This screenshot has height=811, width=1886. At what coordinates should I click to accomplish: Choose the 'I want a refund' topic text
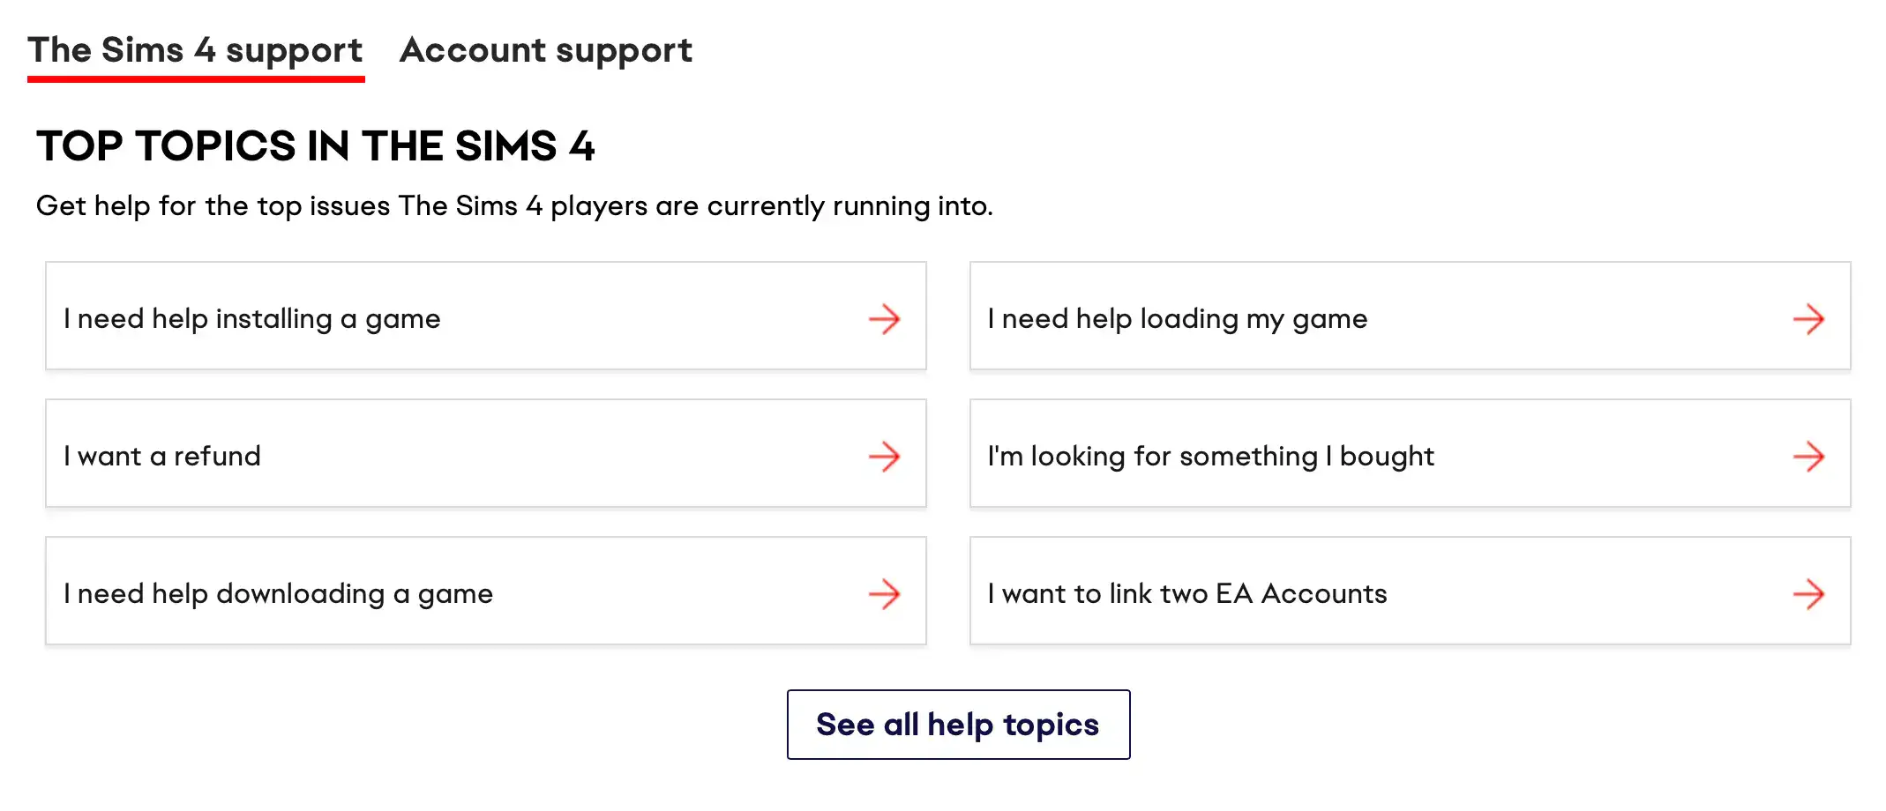pyautogui.click(x=162, y=457)
